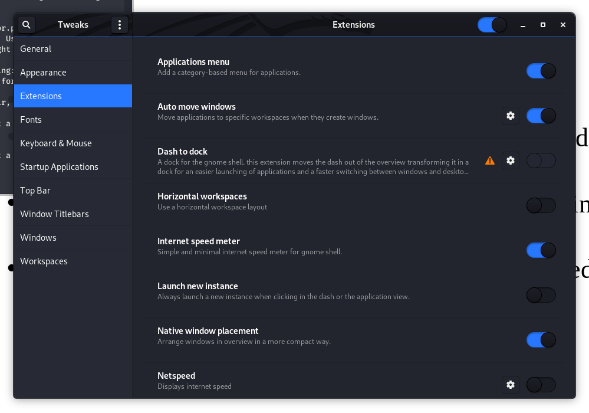
Task: Open the Top Bar settings page
Action: pos(35,191)
